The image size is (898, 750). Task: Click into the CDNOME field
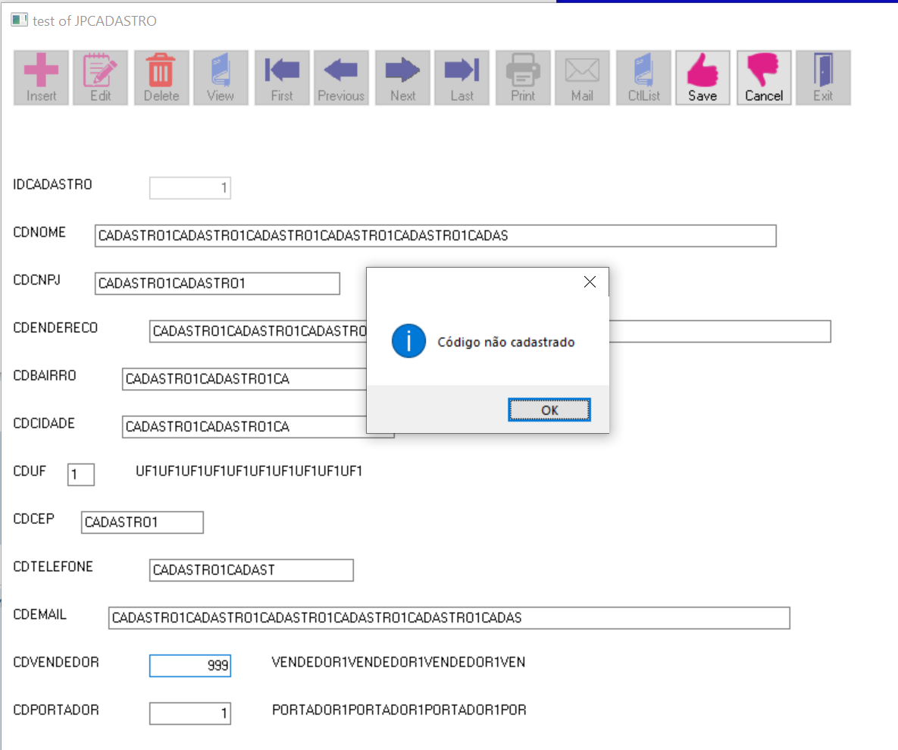tap(435, 236)
